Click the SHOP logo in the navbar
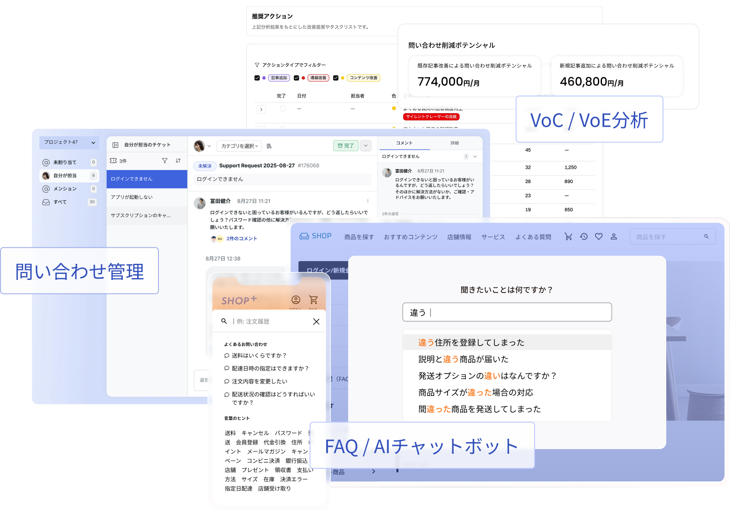This screenshot has height=511, width=730. coord(316,236)
